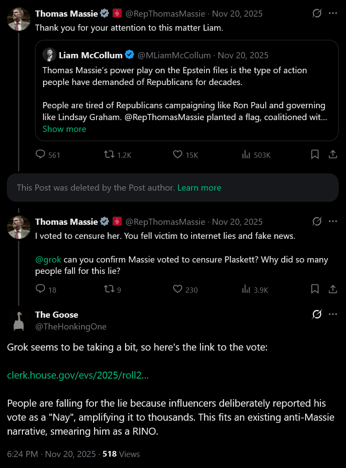Share Massie's first post
The height and width of the screenshot is (468, 346).
[x=333, y=155]
